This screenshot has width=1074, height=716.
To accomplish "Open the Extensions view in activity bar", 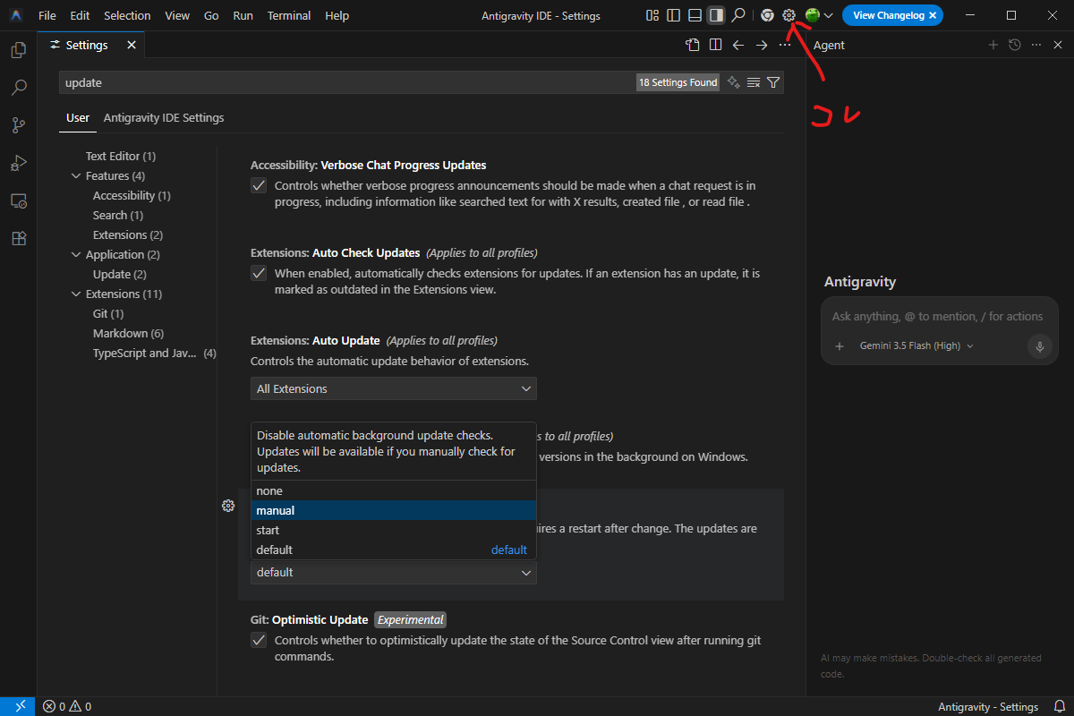I will [x=18, y=239].
